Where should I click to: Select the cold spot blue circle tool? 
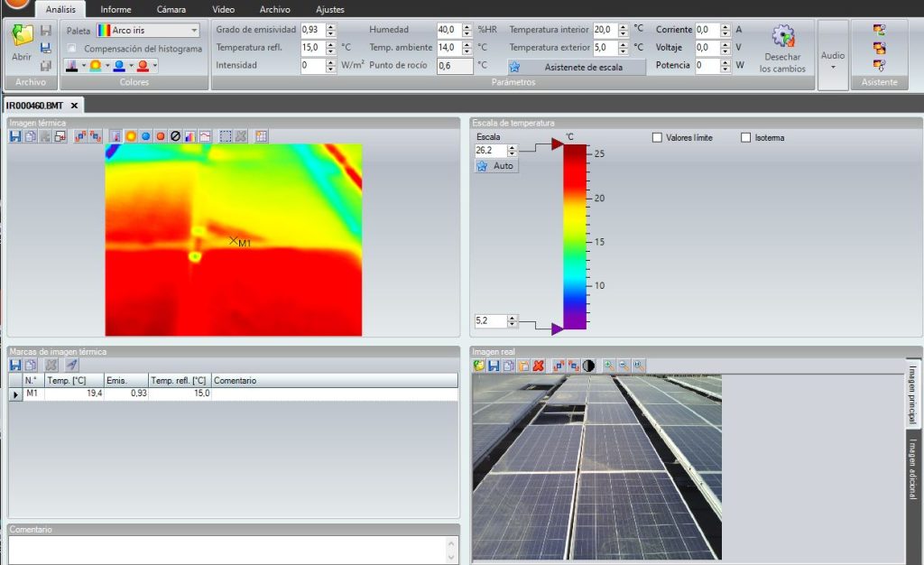coord(145,136)
